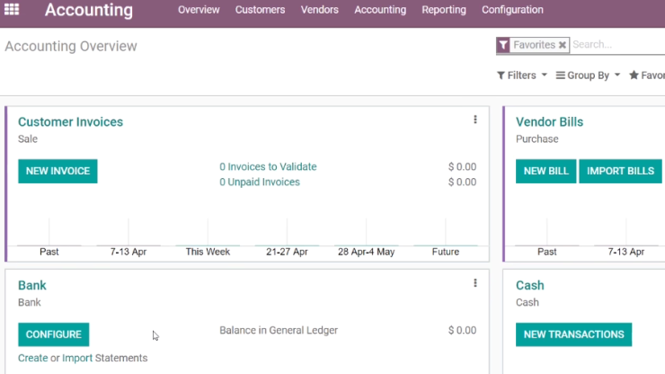
Task: Open the 0 Unpaid Invoices link
Action: 260,183
